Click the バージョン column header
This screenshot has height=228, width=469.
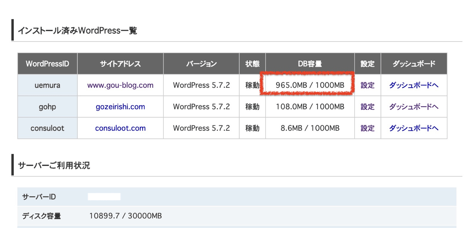(201, 64)
